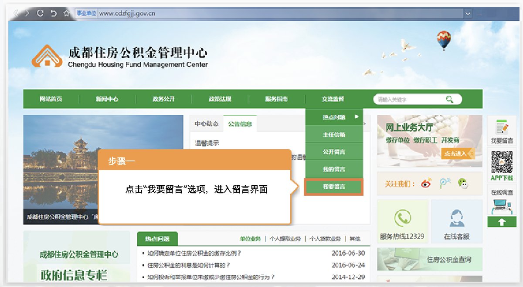Open the 交流监督 navigation menu
523x287 pixels.
pyautogui.click(x=333, y=99)
